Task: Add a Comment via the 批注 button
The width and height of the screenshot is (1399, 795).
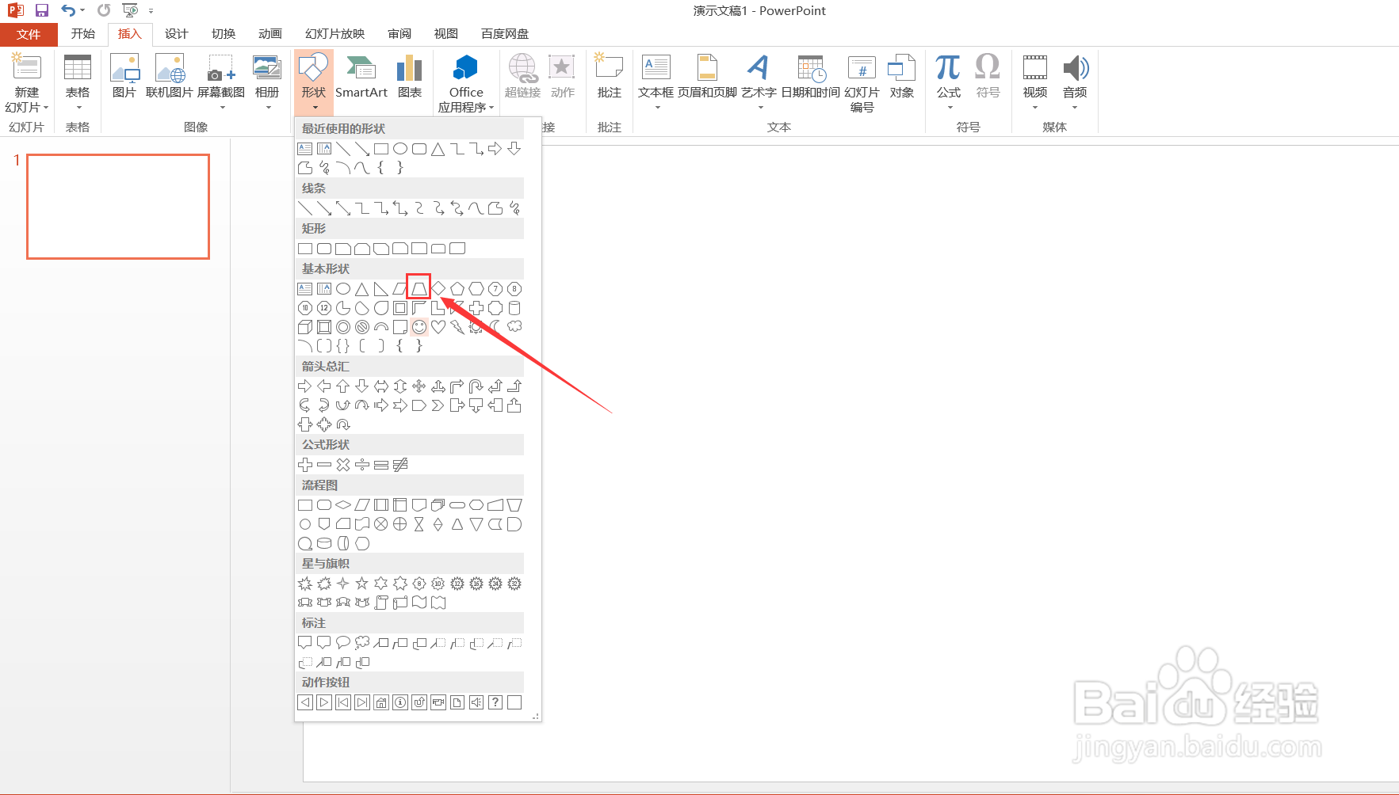Action: coord(609,76)
